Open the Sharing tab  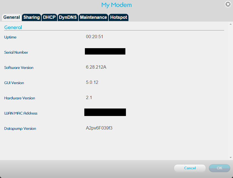[x=31, y=17]
